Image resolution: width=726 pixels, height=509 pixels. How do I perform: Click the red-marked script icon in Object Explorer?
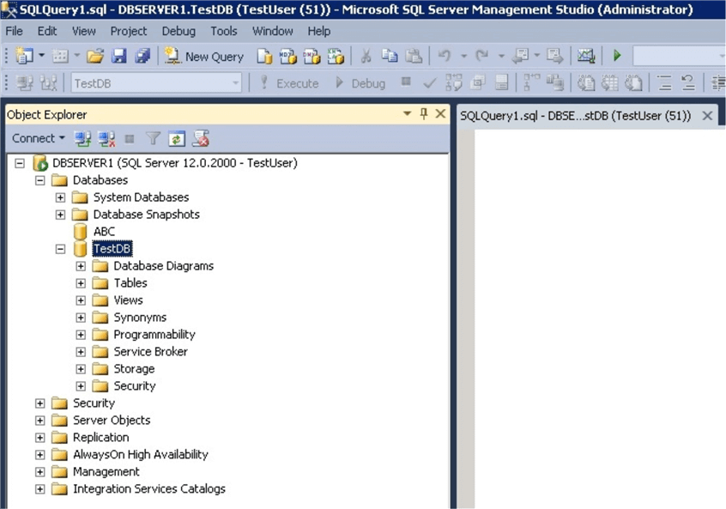point(201,138)
